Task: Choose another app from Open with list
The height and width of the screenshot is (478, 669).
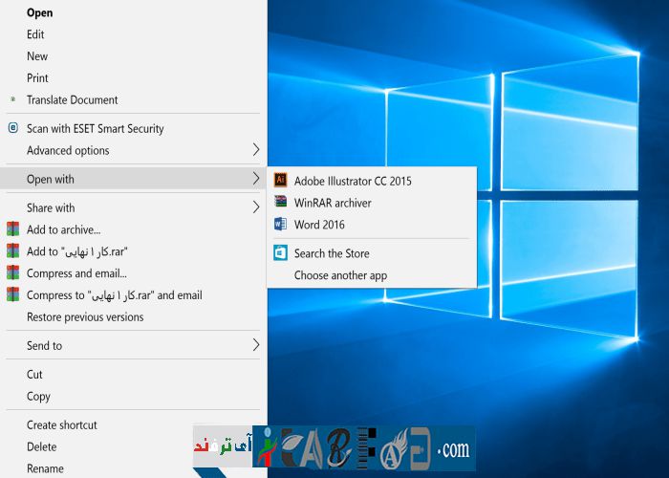Action: coord(340,275)
